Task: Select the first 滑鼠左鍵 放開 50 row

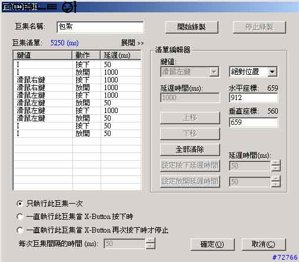Action: (77, 103)
